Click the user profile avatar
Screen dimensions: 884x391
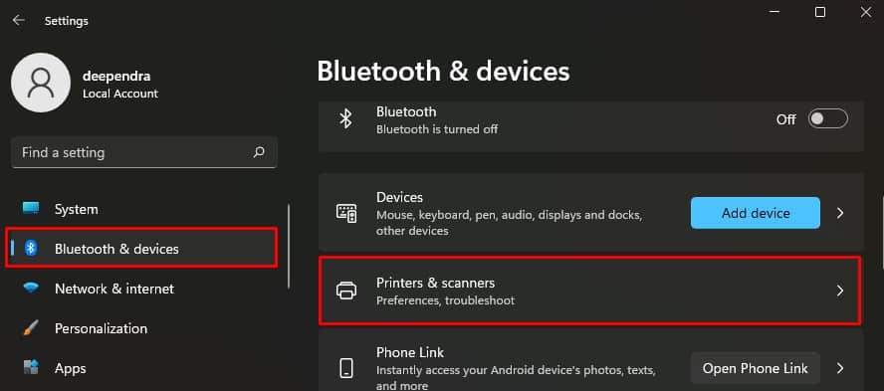coord(41,83)
